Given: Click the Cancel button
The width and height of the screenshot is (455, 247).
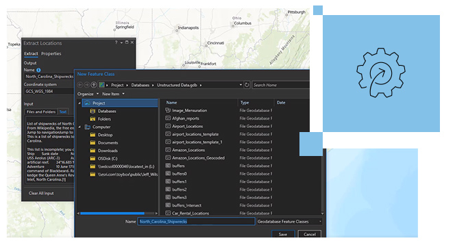Looking at the screenshot, I should (309, 234).
